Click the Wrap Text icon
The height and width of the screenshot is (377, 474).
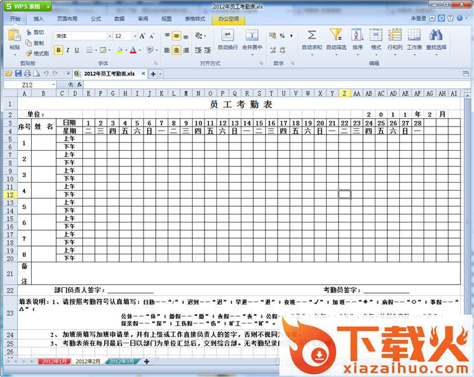click(x=227, y=35)
